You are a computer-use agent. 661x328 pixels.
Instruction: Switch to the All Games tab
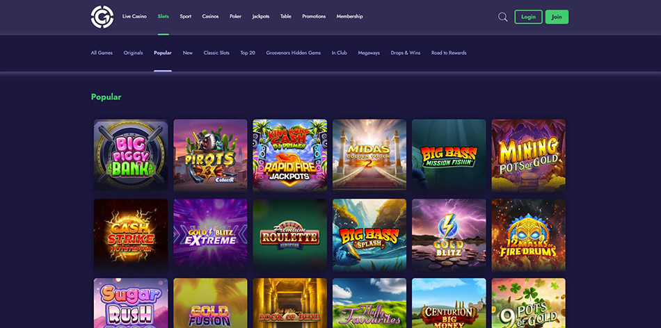(x=102, y=53)
